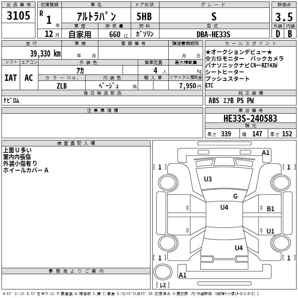
Task: Click B1 mark on the front door
Action: click(x=270, y=209)
